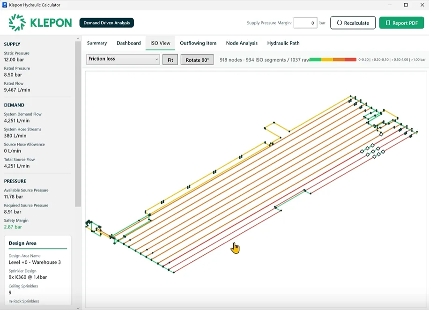Click the System Hose Streams value 380 L/min

pyautogui.click(x=15, y=136)
